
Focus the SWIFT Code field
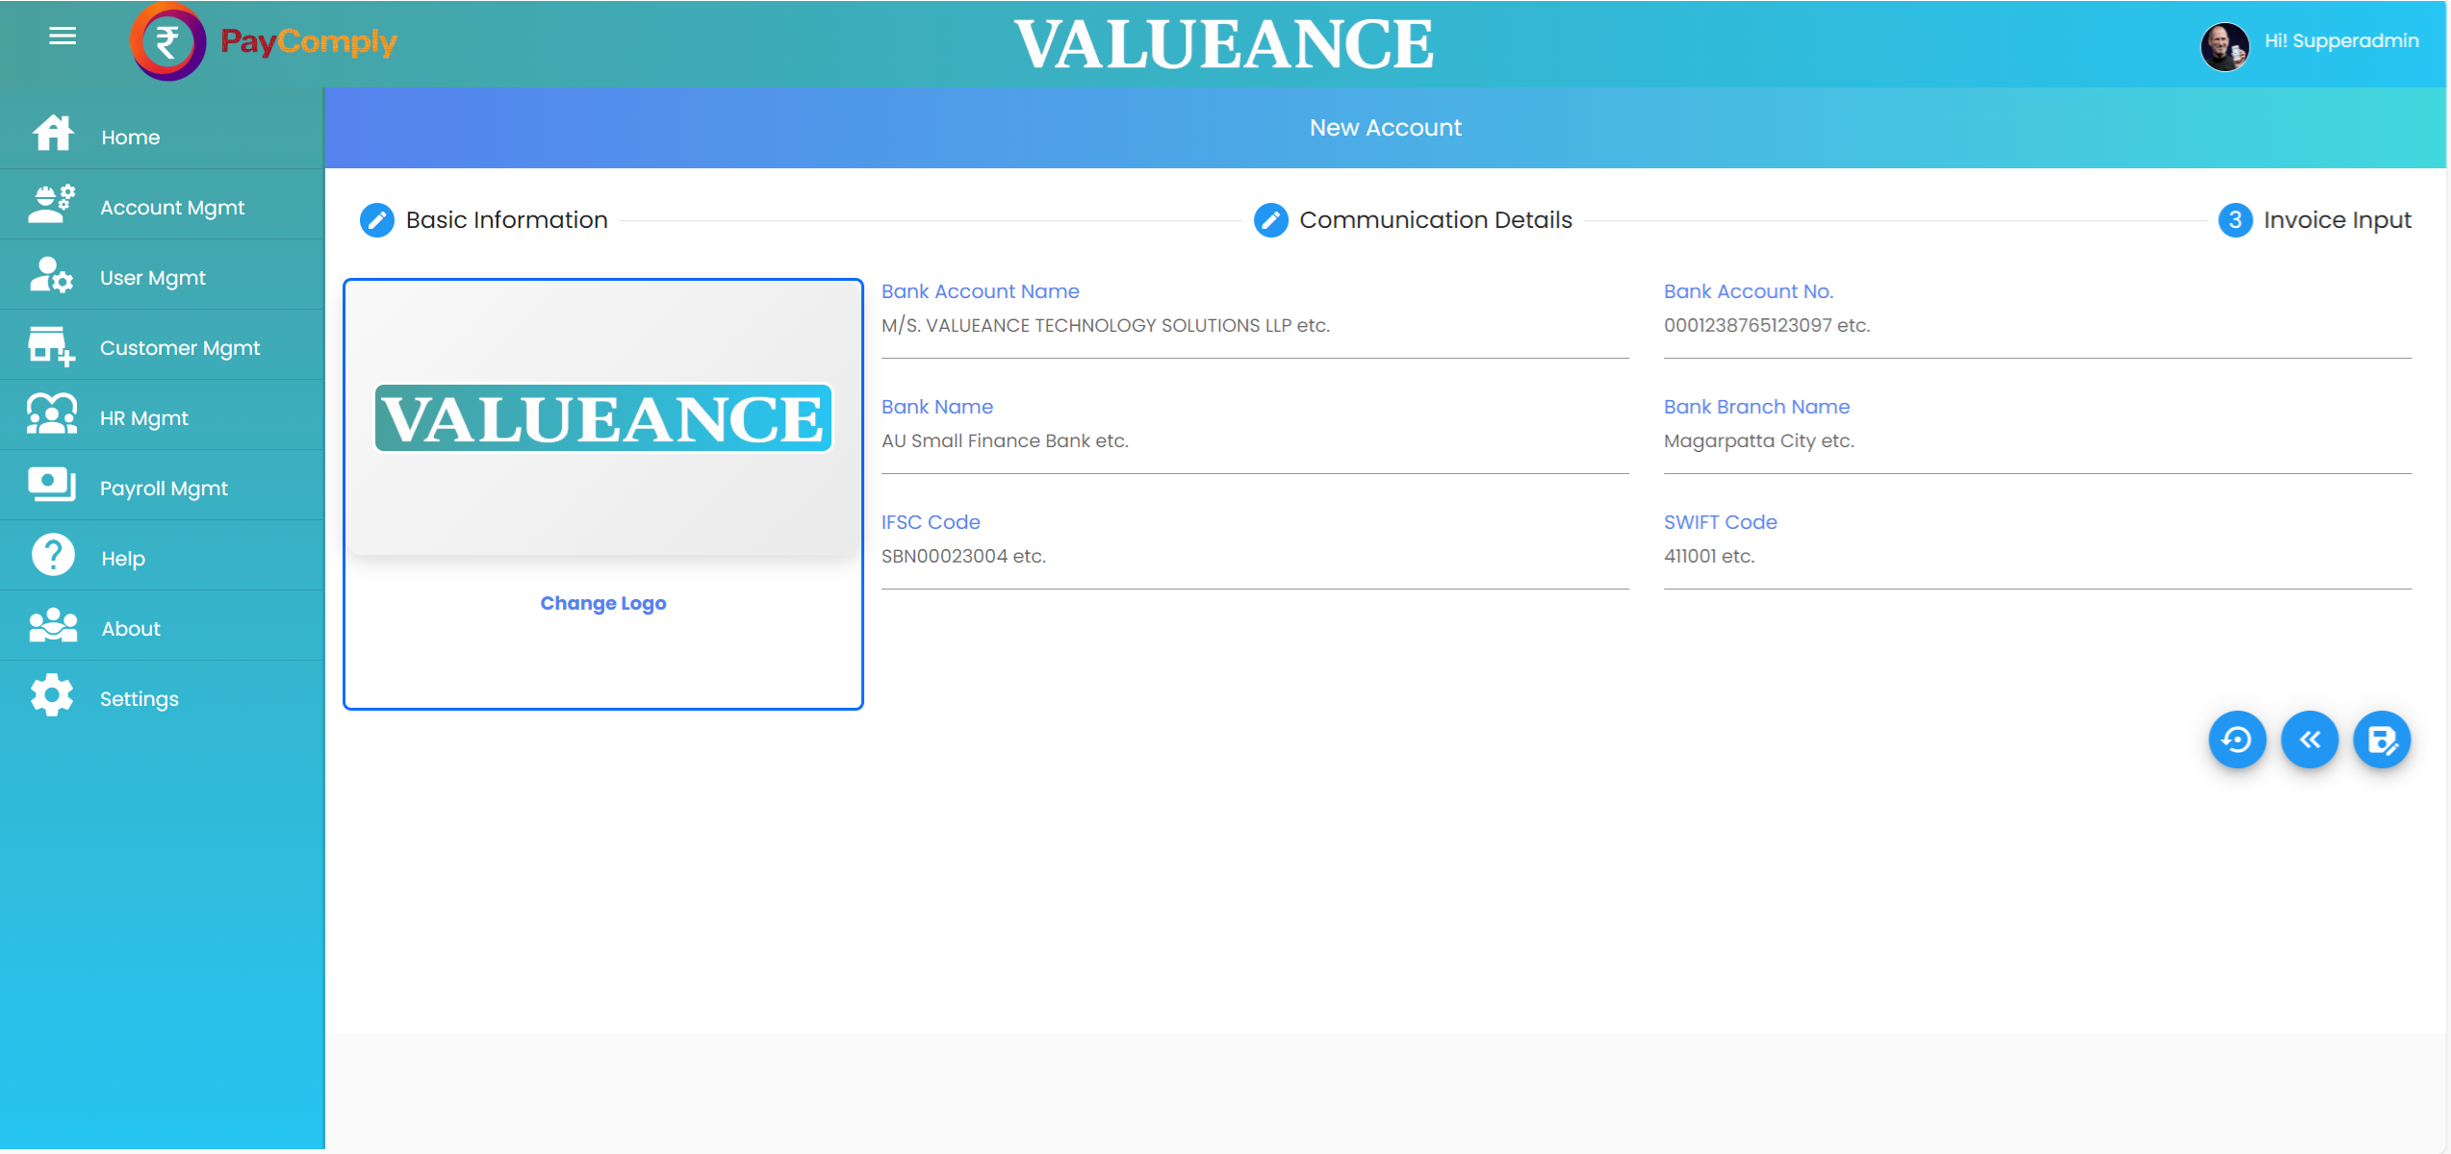coord(2036,556)
